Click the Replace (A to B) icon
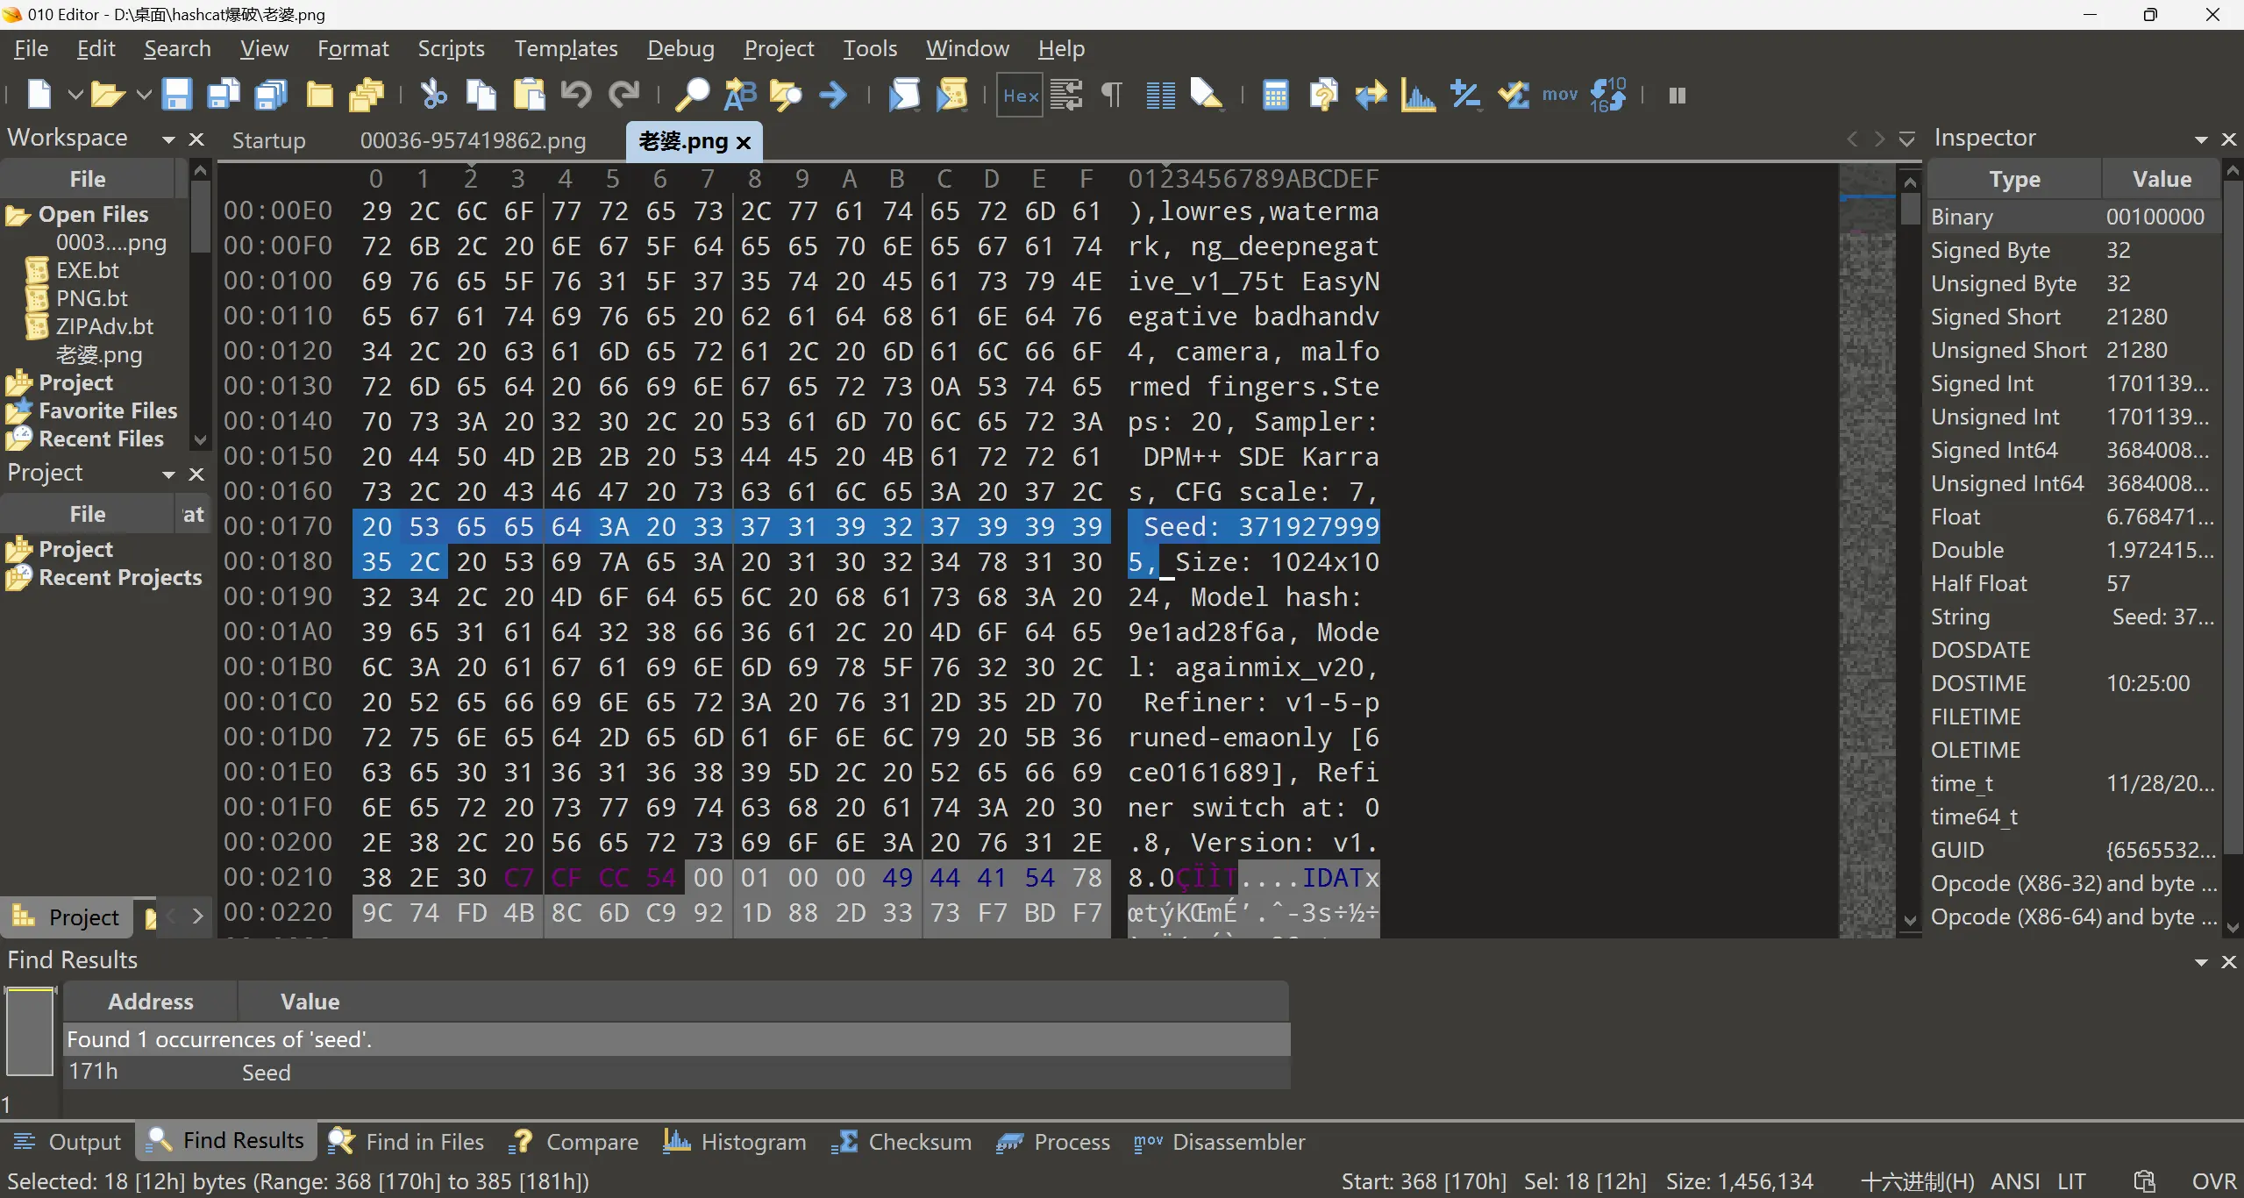2244x1198 pixels. click(739, 95)
